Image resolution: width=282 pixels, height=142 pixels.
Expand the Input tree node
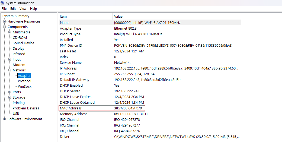coord(10,59)
